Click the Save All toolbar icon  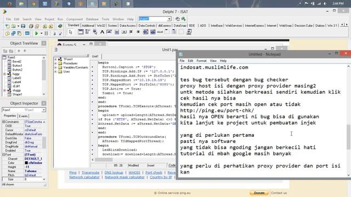[31, 26]
